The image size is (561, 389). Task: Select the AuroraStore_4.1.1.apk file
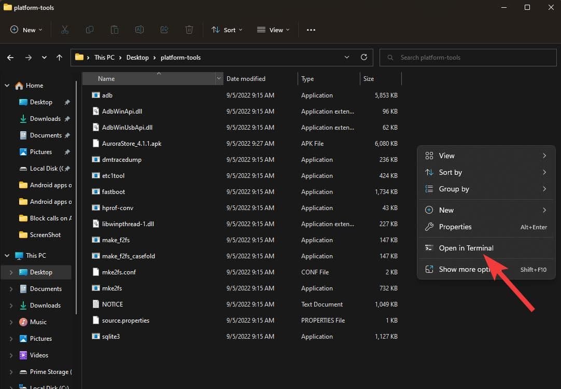tap(132, 144)
